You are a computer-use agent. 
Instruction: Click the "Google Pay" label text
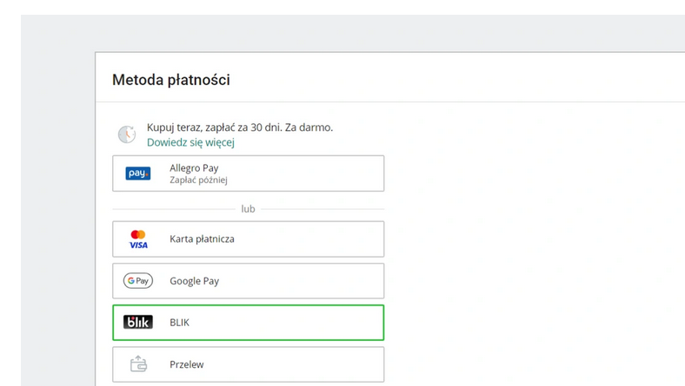[x=194, y=281]
